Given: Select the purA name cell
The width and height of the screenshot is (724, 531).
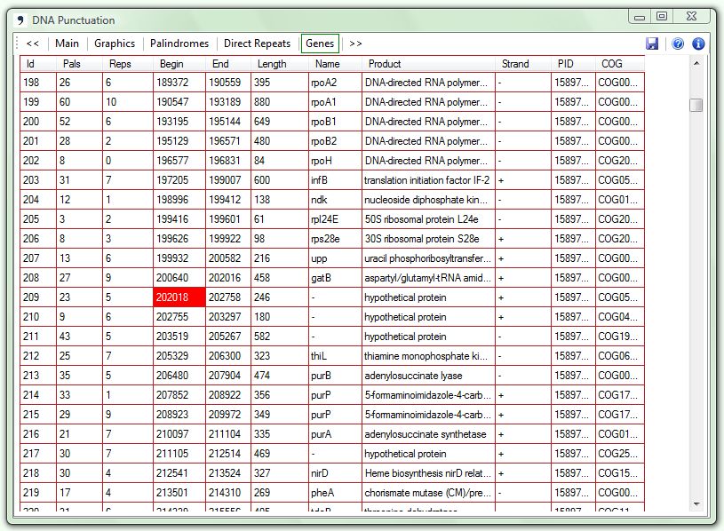Looking at the screenshot, I should [x=335, y=434].
